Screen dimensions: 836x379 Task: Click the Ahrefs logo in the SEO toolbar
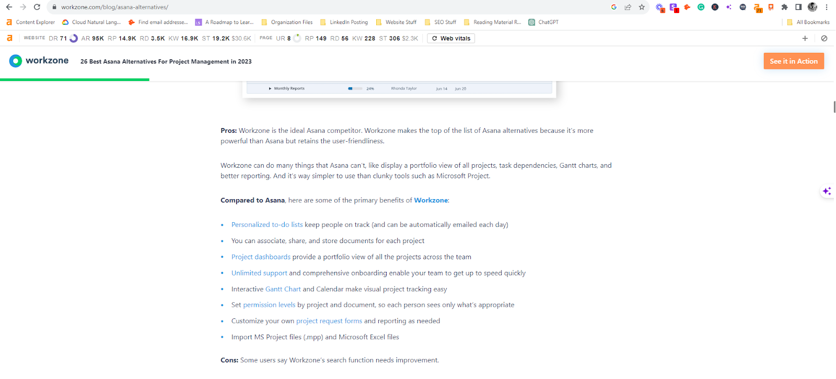(9, 38)
